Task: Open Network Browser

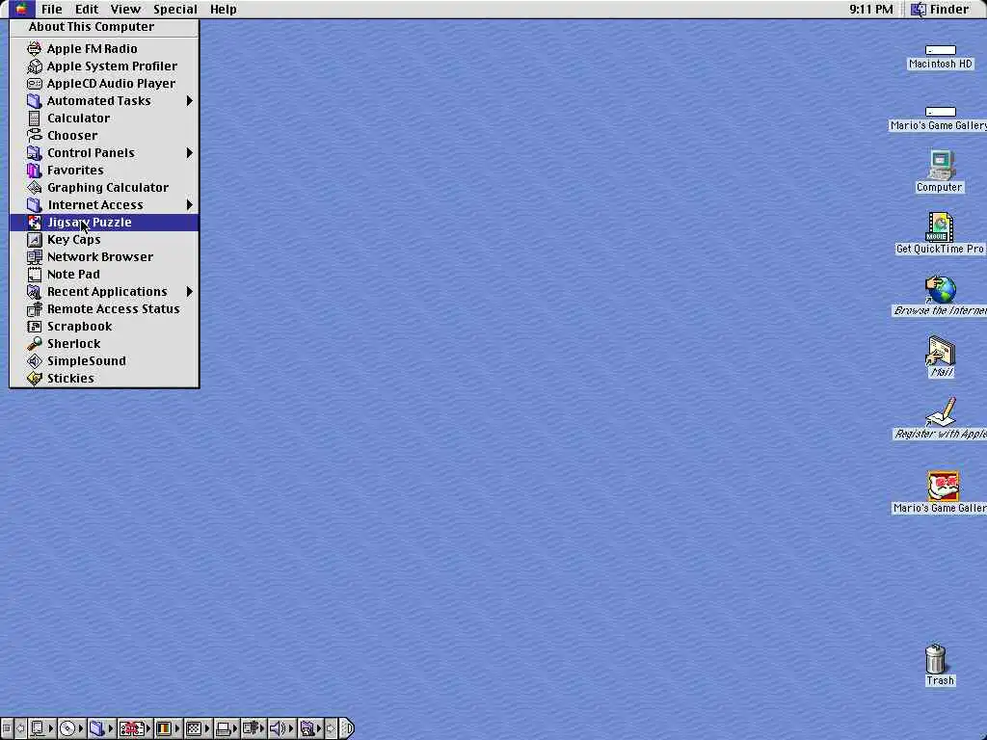Action: (x=104, y=256)
